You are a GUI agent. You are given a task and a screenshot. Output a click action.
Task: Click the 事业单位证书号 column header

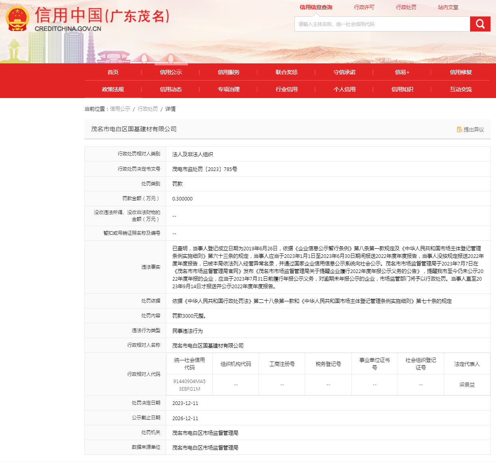[374, 364]
